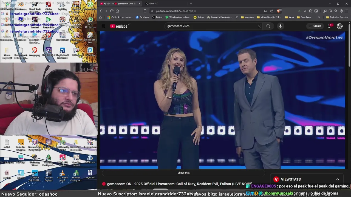Open the Enter the Gungeon desktop shortcut
This screenshot has width=351, height=197.
[21, 145]
